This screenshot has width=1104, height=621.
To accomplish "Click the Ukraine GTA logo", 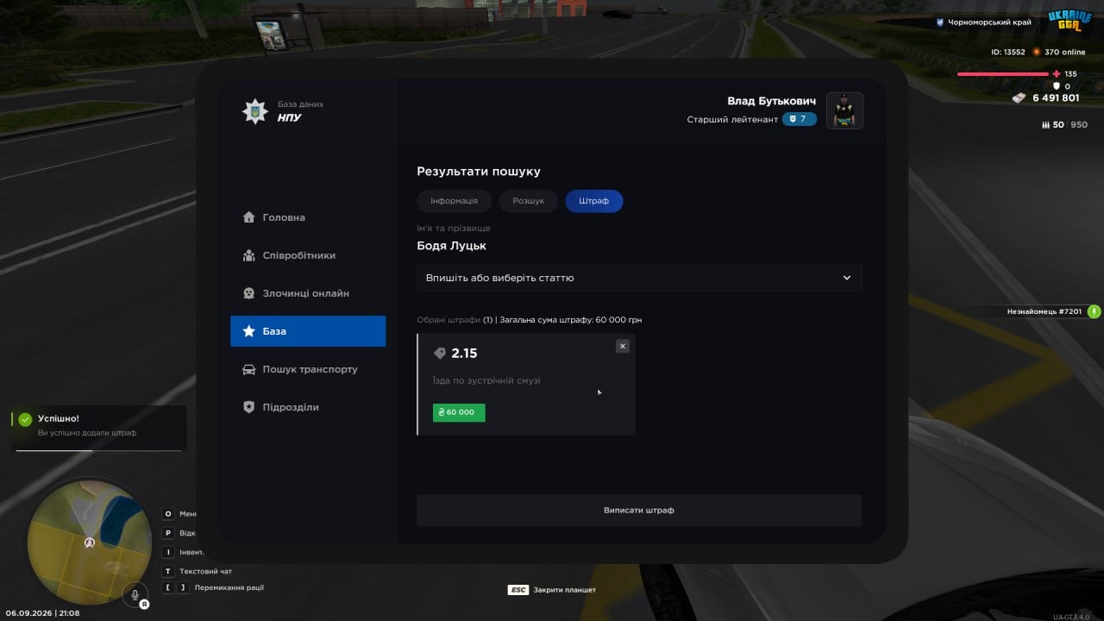I will tap(1069, 21).
